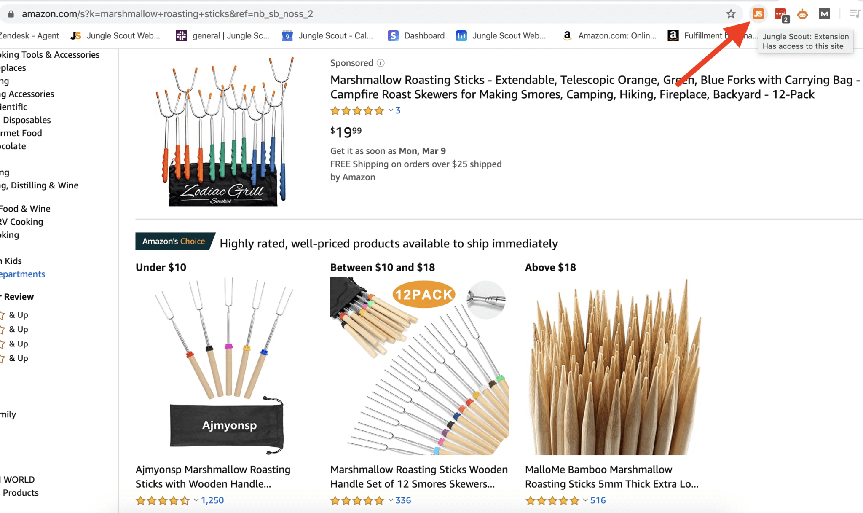
Task: Open the orange robot extension
Action: pyautogui.click(x=802, y=14)
